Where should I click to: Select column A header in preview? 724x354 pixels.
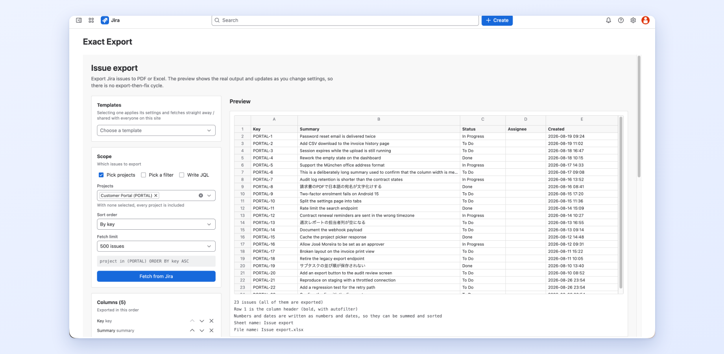274,119
